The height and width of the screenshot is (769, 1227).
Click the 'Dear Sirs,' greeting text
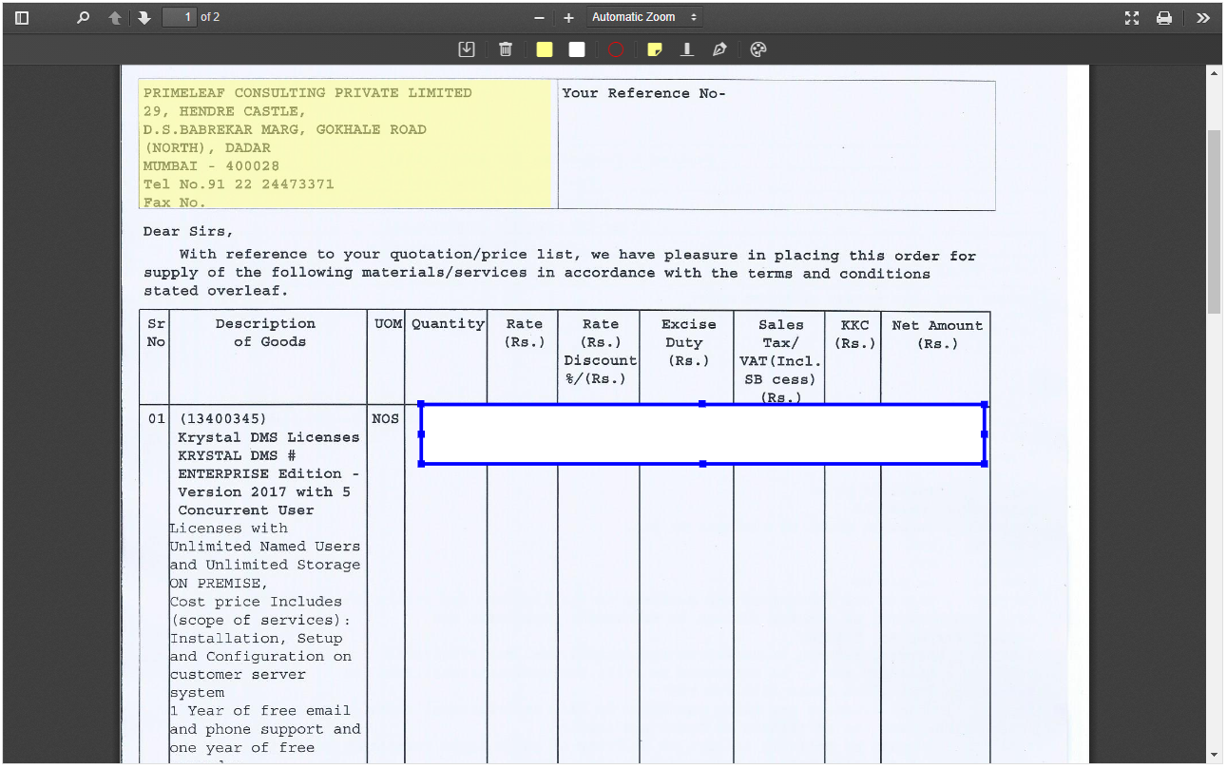(x=188, y=232)
